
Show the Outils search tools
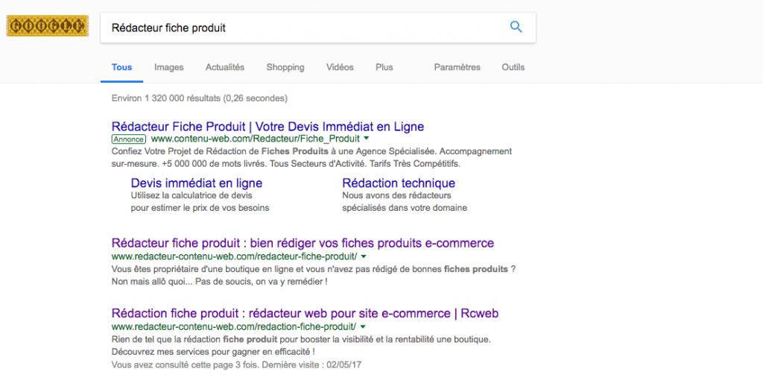[513, 67]
